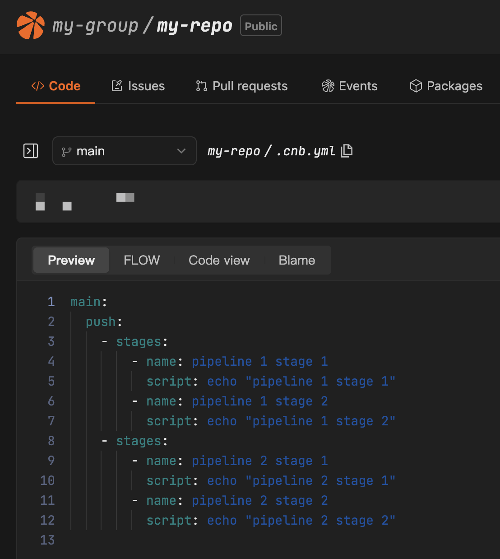
Task: Open the Pull requests tab
Action: point(242,86)
